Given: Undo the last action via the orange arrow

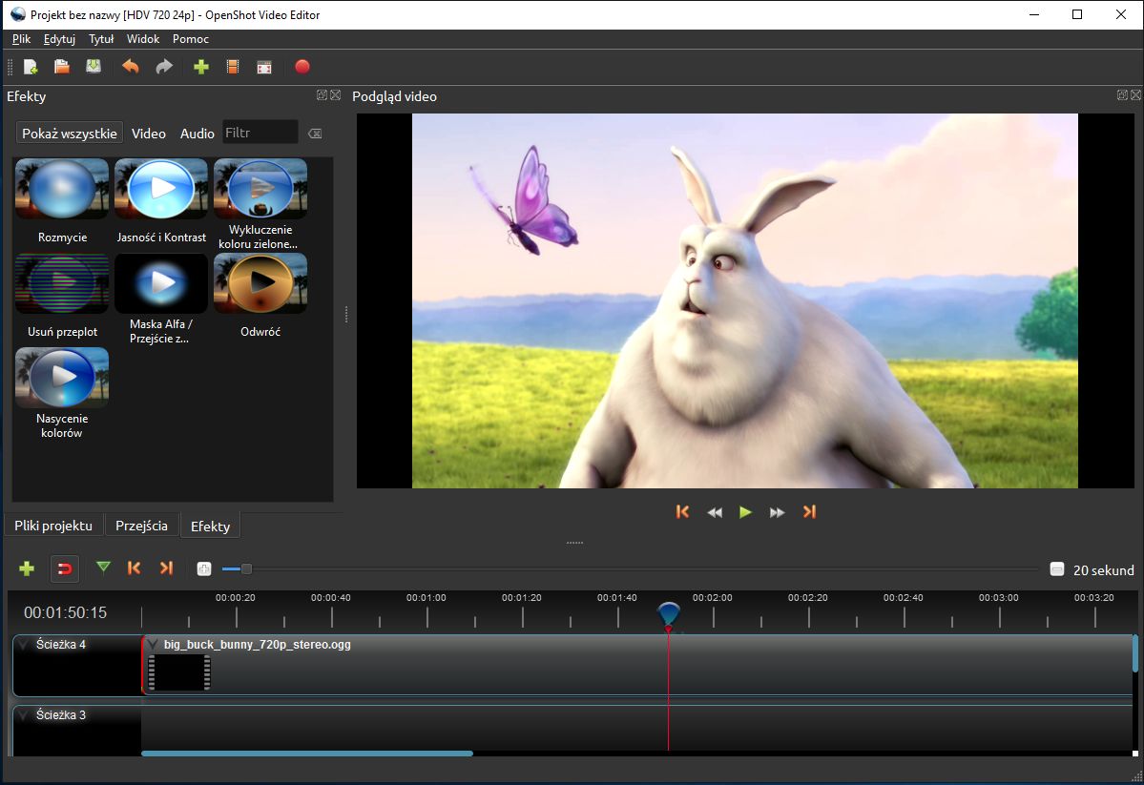Looking at the screenshot, I should point(131,67).
